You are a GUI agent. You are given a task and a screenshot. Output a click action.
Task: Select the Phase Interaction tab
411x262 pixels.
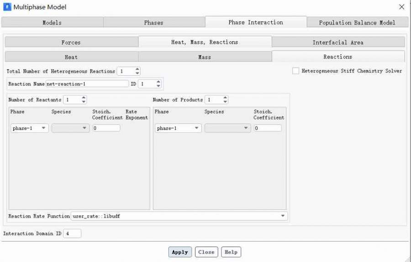tap(256, 22)
